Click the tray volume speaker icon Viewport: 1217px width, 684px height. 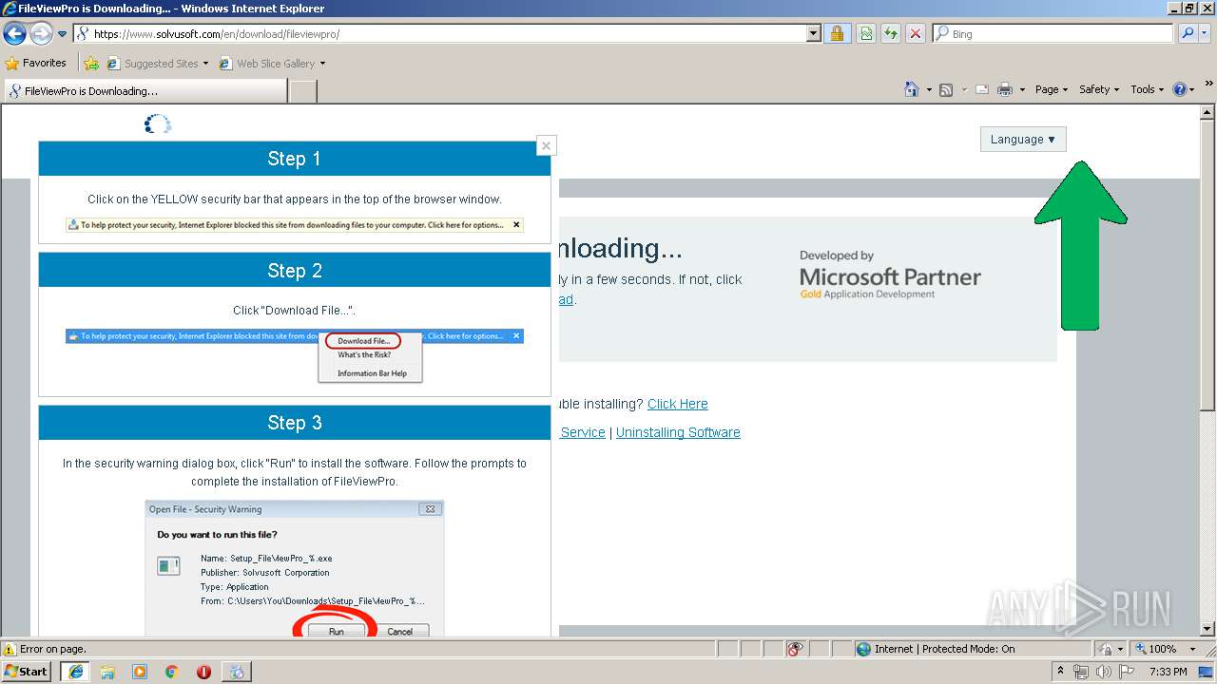click(1104, 672)
